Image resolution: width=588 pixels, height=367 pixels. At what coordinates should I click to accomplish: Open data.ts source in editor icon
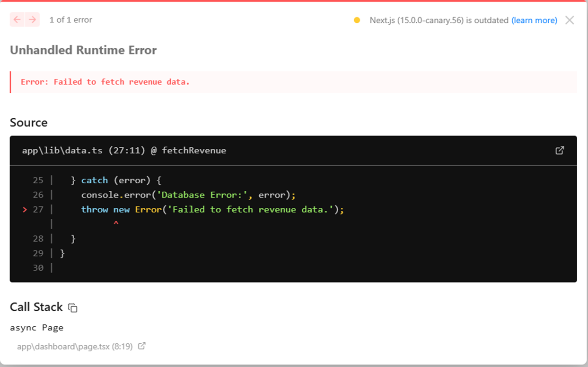[560, 150]
